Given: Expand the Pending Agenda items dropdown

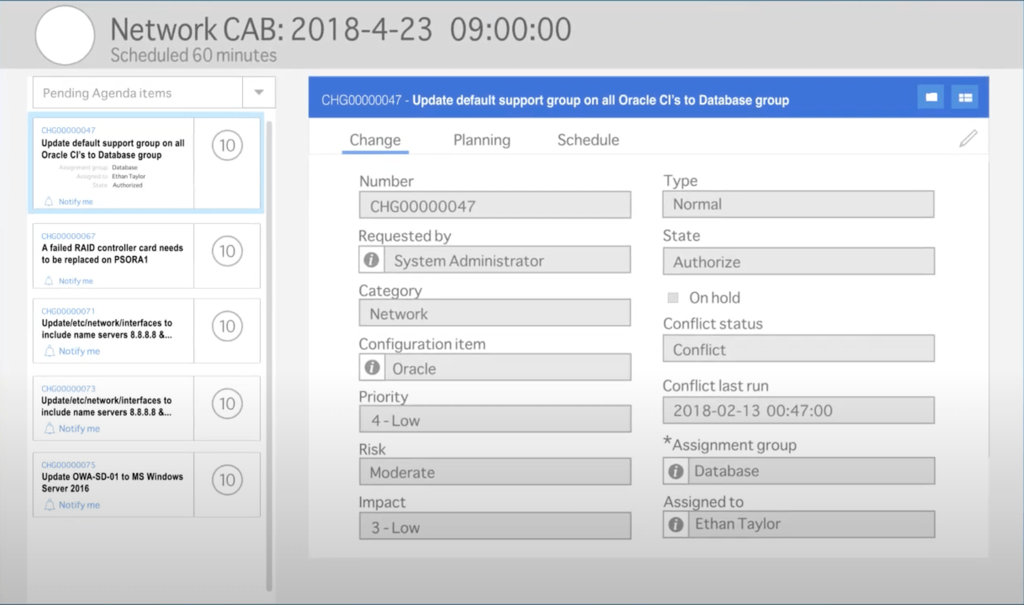Looking at the screenshot, I should 259,92.
